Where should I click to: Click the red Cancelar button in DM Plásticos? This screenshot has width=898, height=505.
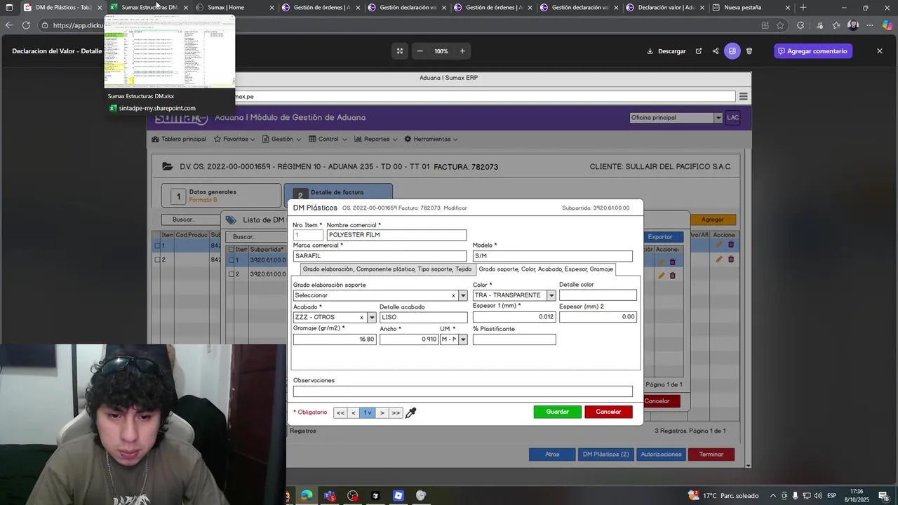click(608, 412)
